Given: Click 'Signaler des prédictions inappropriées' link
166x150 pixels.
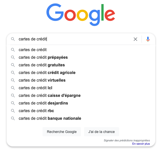Looking at the screenshot, I should (127, 140).
